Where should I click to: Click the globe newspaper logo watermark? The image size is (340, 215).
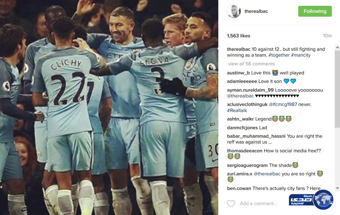click(311, 200)
